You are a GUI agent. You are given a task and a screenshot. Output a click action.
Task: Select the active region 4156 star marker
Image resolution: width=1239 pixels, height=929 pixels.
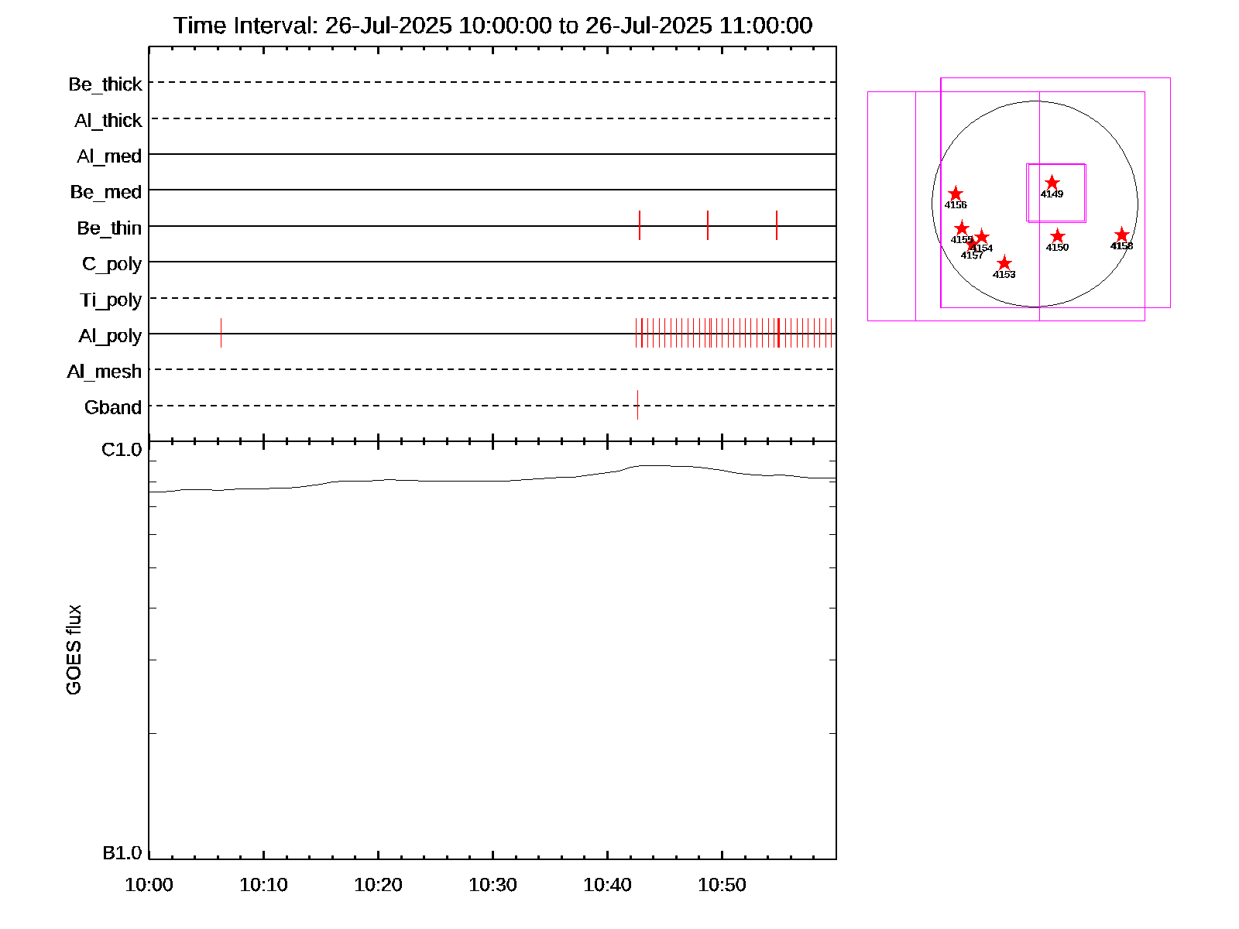point(956,194)
